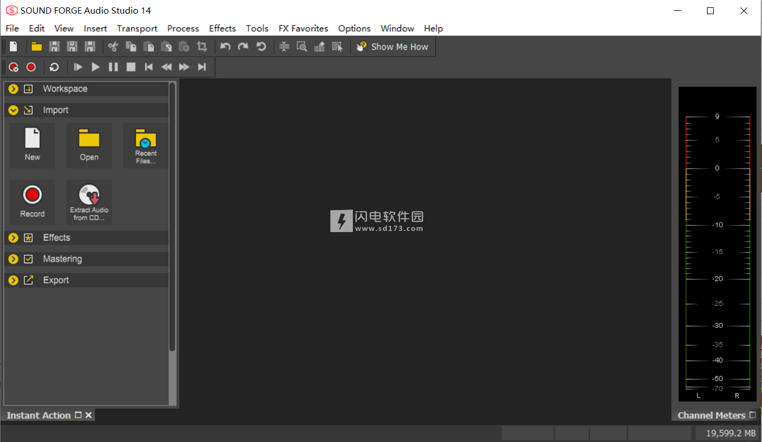Open the File menu

tap(12, 28)
